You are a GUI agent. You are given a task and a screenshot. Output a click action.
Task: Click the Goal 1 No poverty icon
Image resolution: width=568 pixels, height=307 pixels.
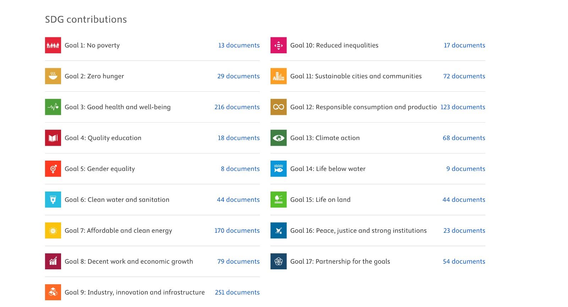point(53,45)
